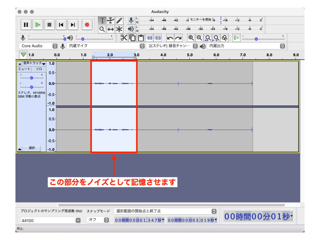Adjust the recording volume slider
This screenshot has width=320, height=240.
(x=47, y=38)
